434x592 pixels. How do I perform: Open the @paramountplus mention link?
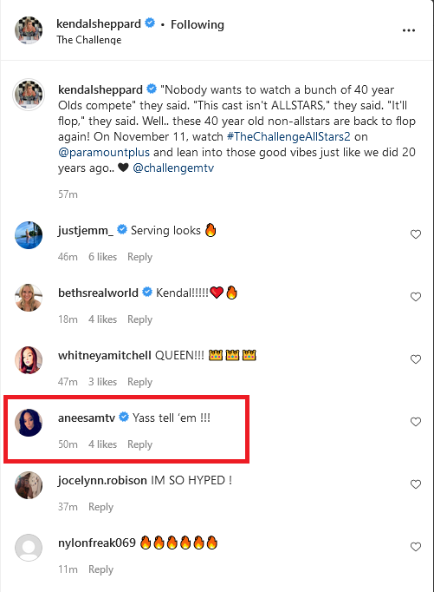click(104, 152)
